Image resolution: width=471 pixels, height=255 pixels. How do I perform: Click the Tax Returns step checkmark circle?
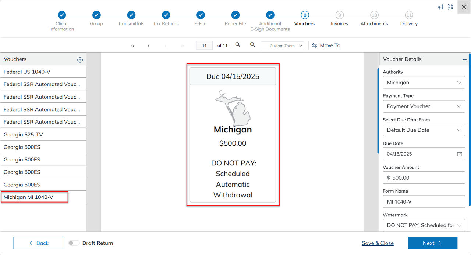tap(166, 15)
